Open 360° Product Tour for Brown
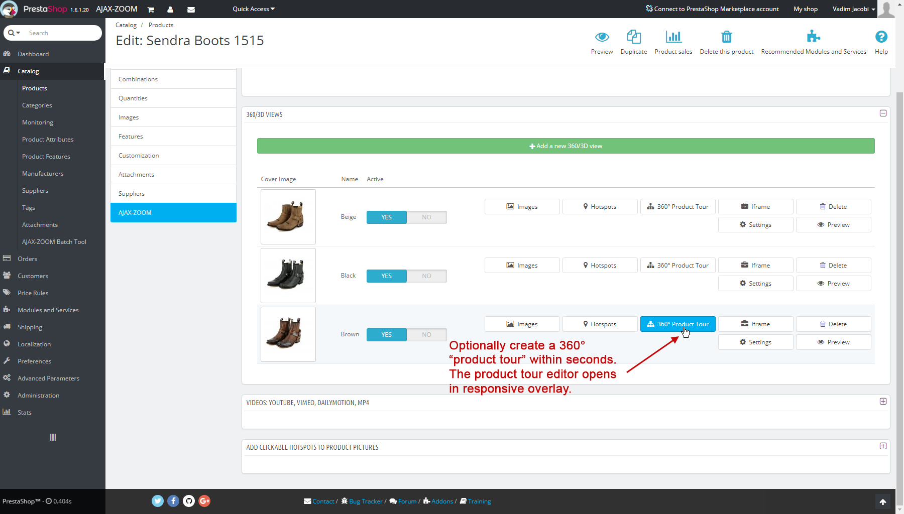This screenshot has height=514, width=904. [x=677, y=324]
